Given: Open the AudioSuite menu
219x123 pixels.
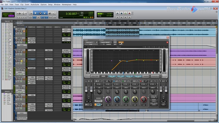Looking at the screenshot, I should coord(35,4).
